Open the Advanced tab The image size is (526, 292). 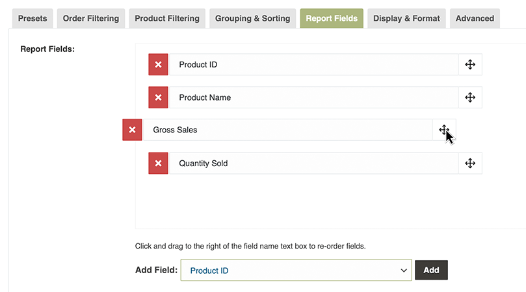click(475, 18)
